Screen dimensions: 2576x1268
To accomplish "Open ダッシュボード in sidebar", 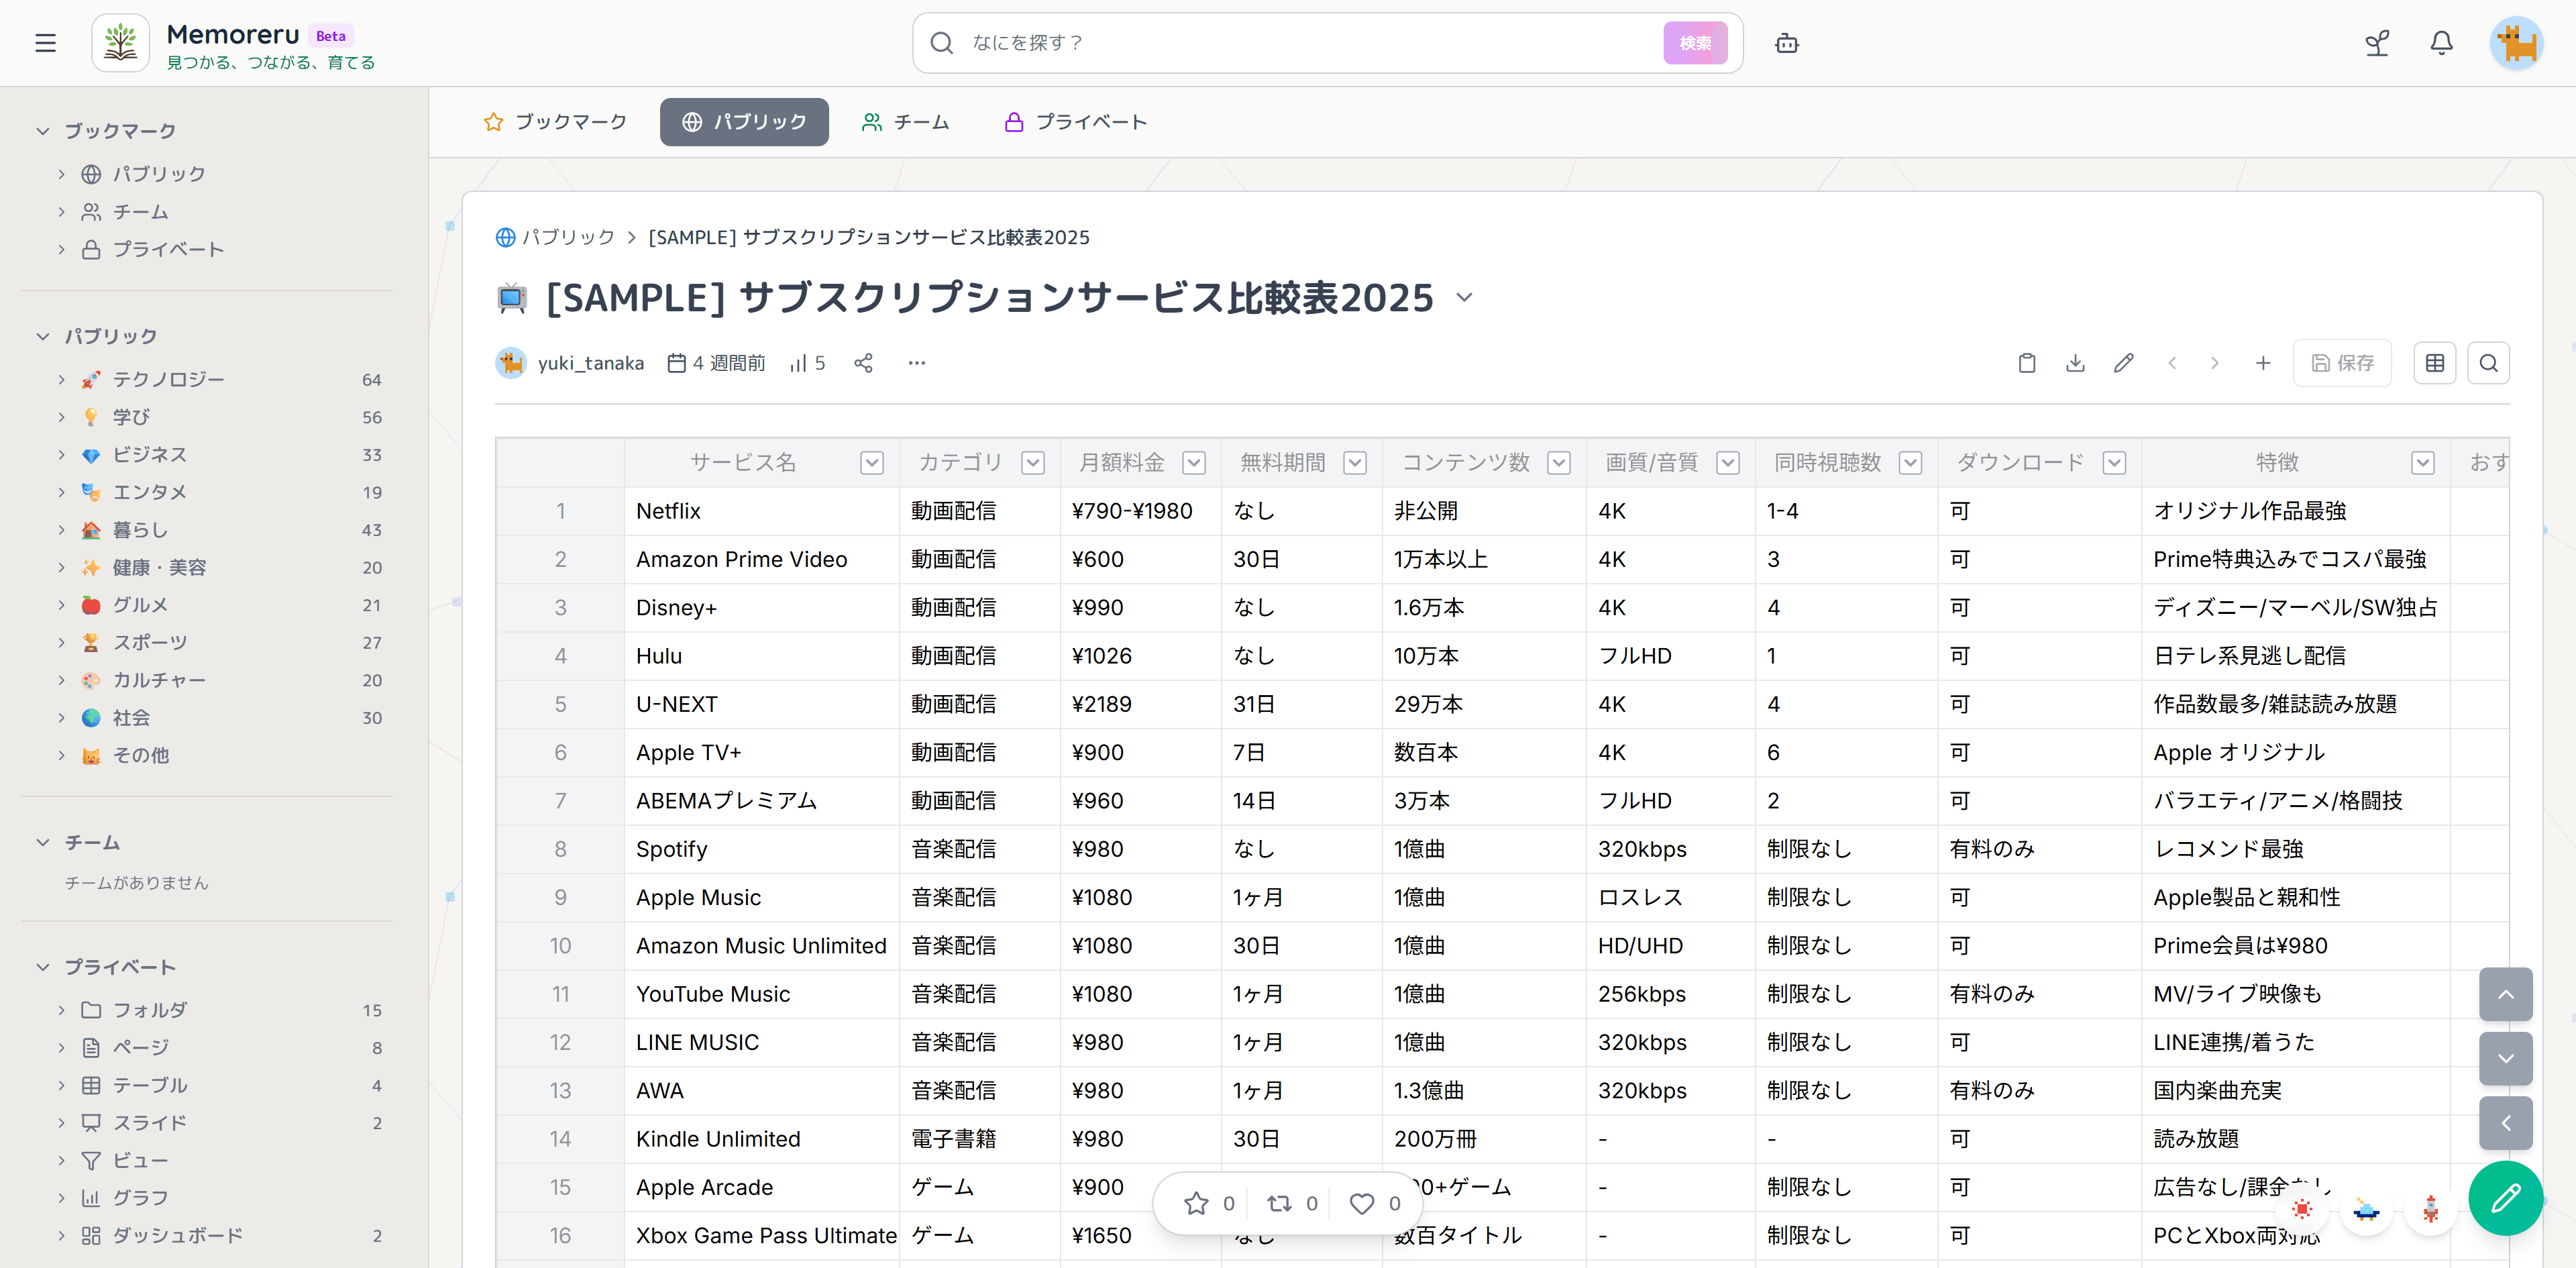I will click(x=178, y=1236).
